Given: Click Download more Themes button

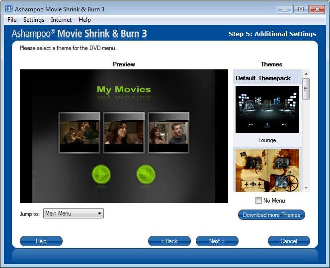Looking at the screenshot, I should tap(271, 215).
